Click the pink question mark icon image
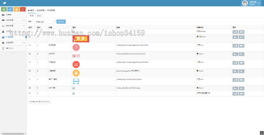264x135 pixels. tap(76, 47)
